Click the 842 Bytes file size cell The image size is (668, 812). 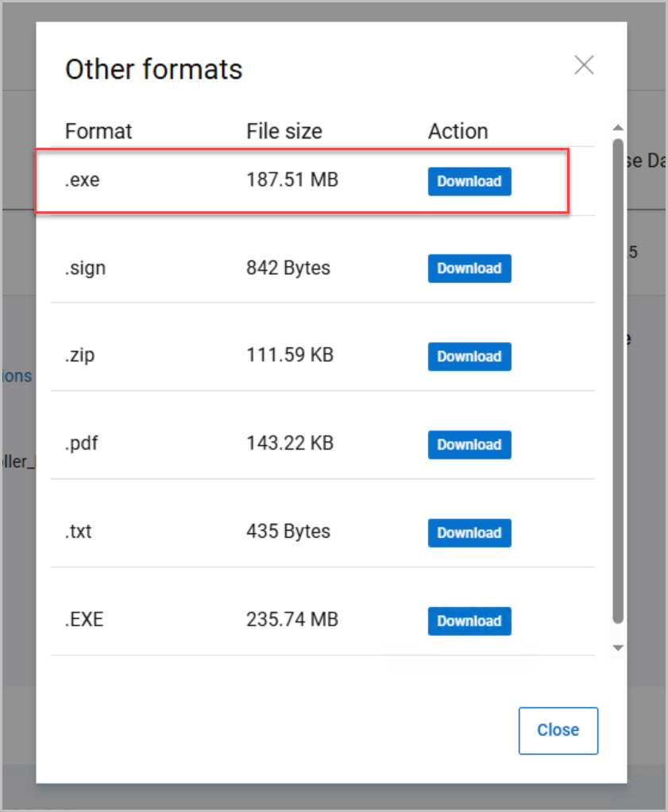click(288, 269)
